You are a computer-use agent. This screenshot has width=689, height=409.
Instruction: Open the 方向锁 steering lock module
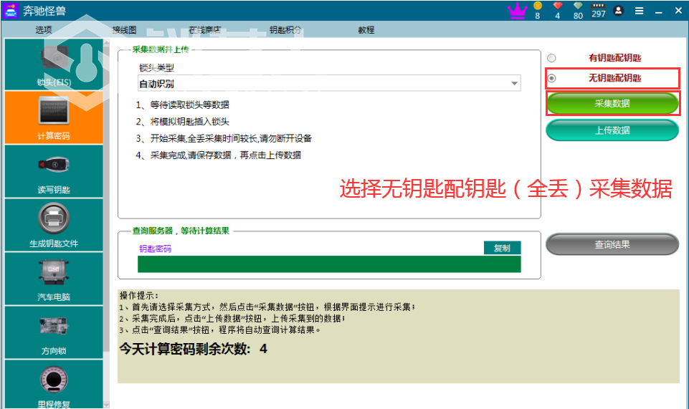pyautogui.click(x=54, y=332)
